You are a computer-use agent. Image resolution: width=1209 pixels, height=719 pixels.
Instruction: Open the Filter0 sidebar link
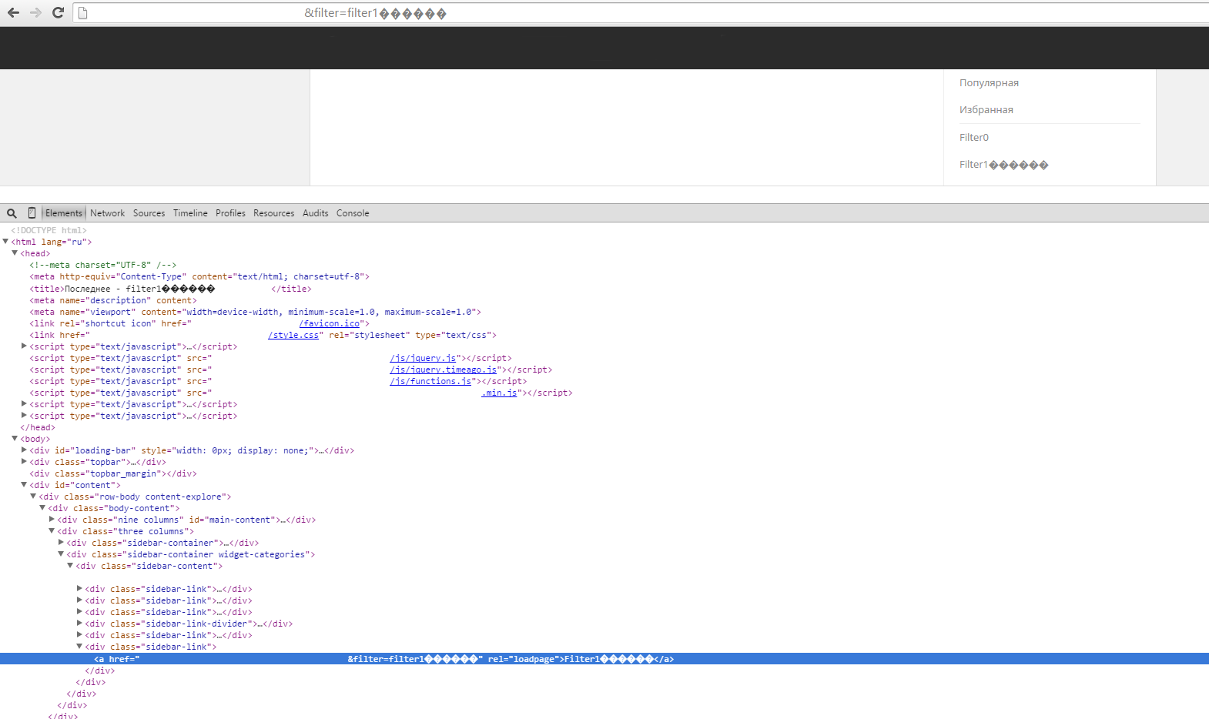coord(973,138)
